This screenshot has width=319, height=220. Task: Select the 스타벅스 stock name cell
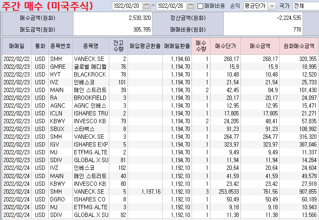pos(91,129)
